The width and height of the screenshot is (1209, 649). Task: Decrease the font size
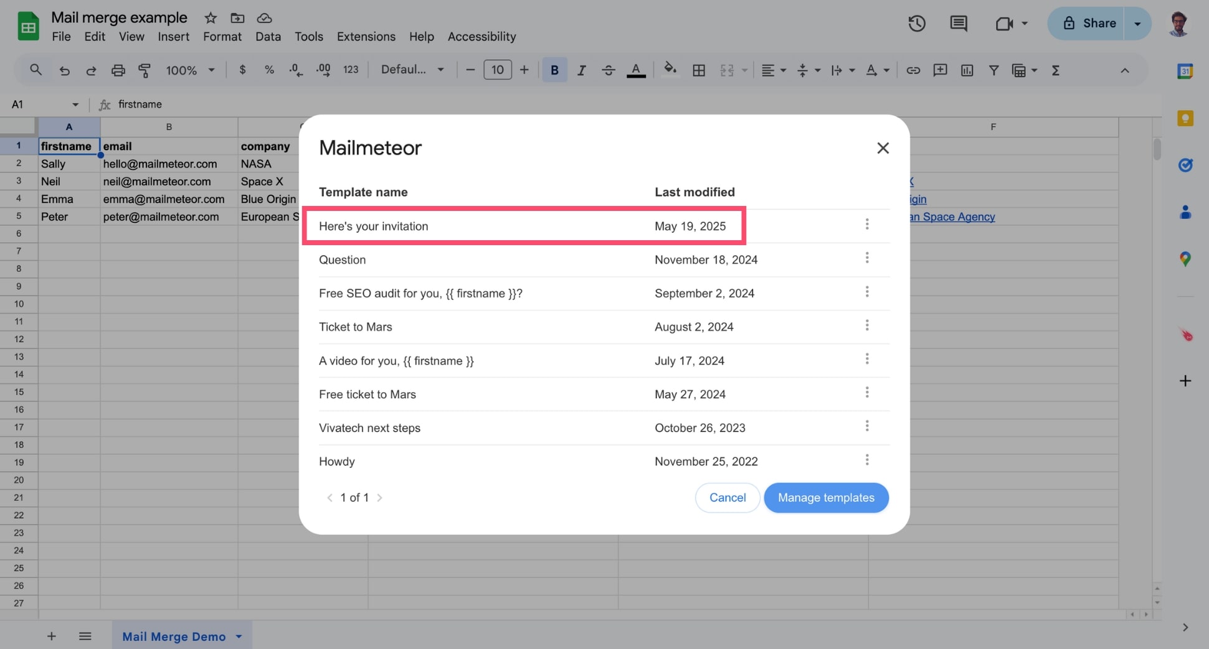(x=470, y=70)
